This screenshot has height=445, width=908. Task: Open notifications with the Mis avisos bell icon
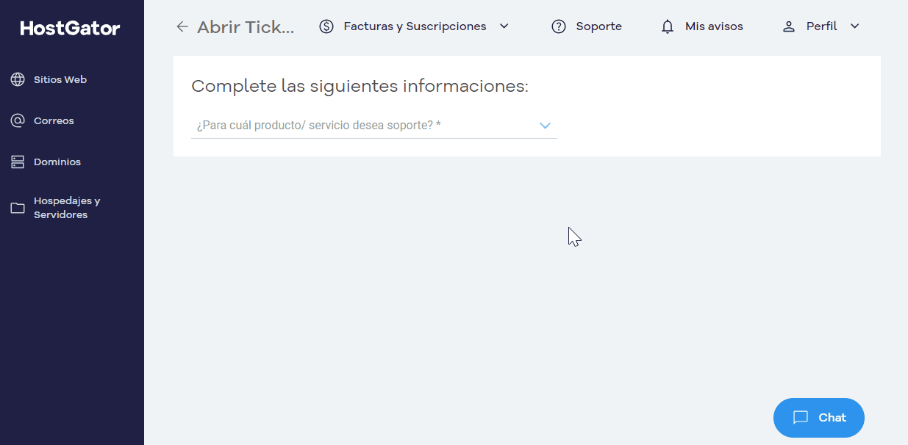point(668,26)
